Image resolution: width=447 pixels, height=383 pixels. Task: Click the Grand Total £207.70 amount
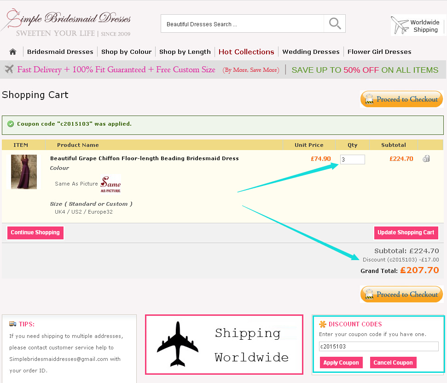coord(419,270)
